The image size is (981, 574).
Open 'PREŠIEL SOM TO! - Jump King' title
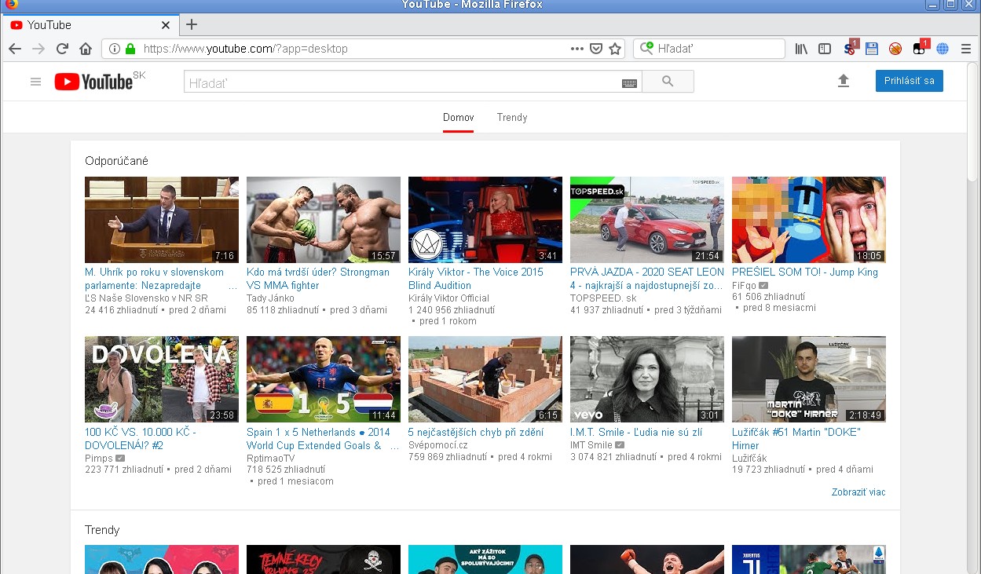805,272
